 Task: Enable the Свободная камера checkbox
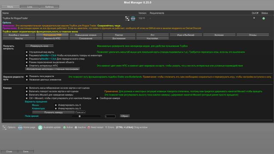point(97,98)
